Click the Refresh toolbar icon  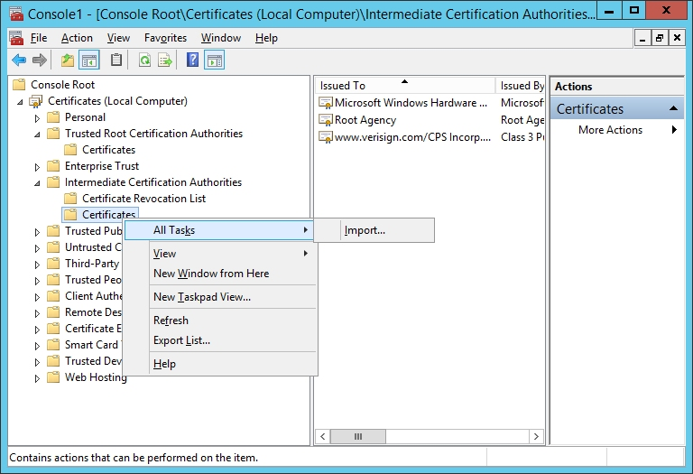click(144, 60)
